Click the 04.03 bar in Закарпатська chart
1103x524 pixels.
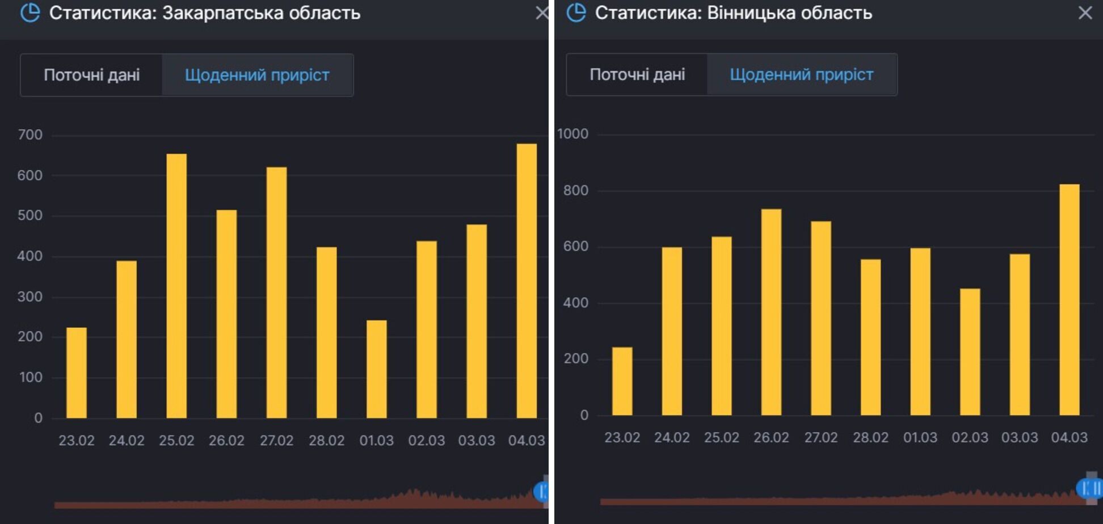[527, 281]
